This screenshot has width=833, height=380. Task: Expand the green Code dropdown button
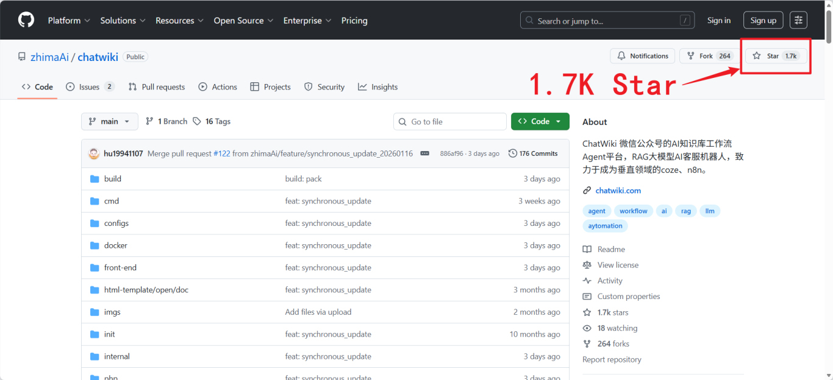[x=540, y=121]
